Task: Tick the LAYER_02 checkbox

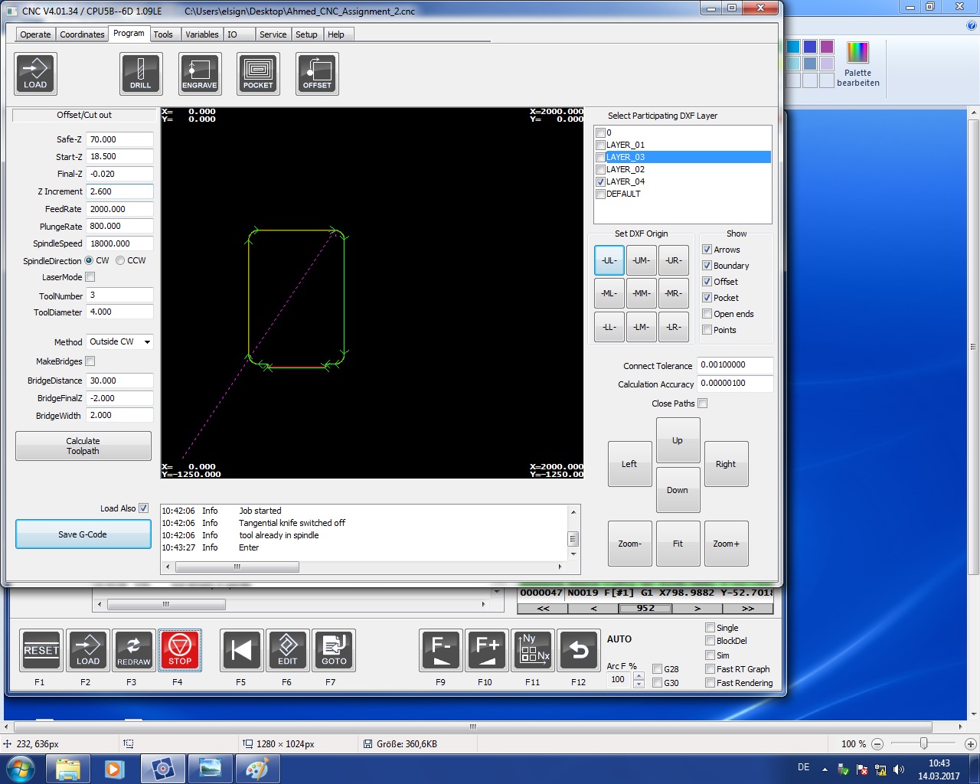Action: 600,169
